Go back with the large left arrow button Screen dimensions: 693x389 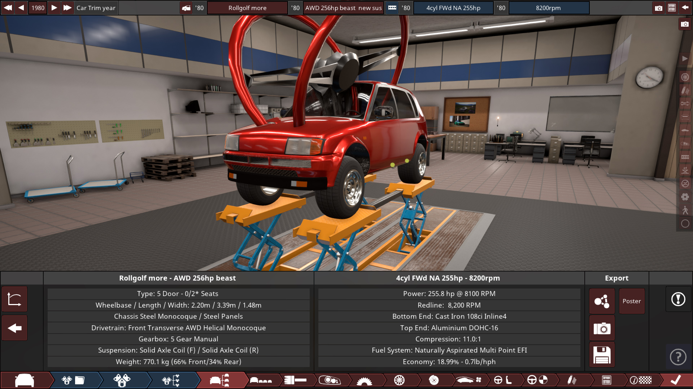pyautogui.click(x=14, y=328)
